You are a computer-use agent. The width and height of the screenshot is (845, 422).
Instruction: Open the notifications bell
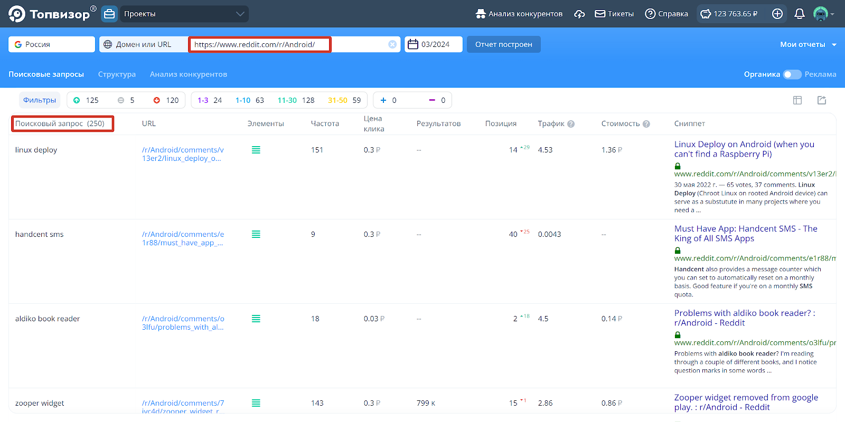(x=800, y=14)
